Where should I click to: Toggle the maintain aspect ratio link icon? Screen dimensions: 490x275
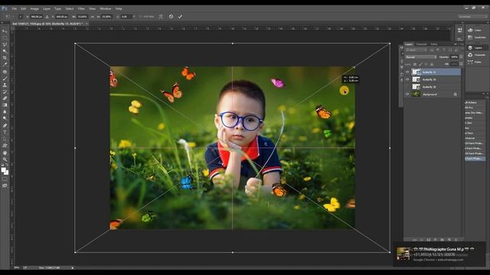[92, 17]
